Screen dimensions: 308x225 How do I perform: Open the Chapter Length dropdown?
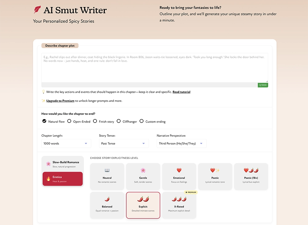coord(66,144)
